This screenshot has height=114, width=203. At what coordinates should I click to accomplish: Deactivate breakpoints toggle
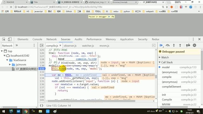[x=188, y=45]
